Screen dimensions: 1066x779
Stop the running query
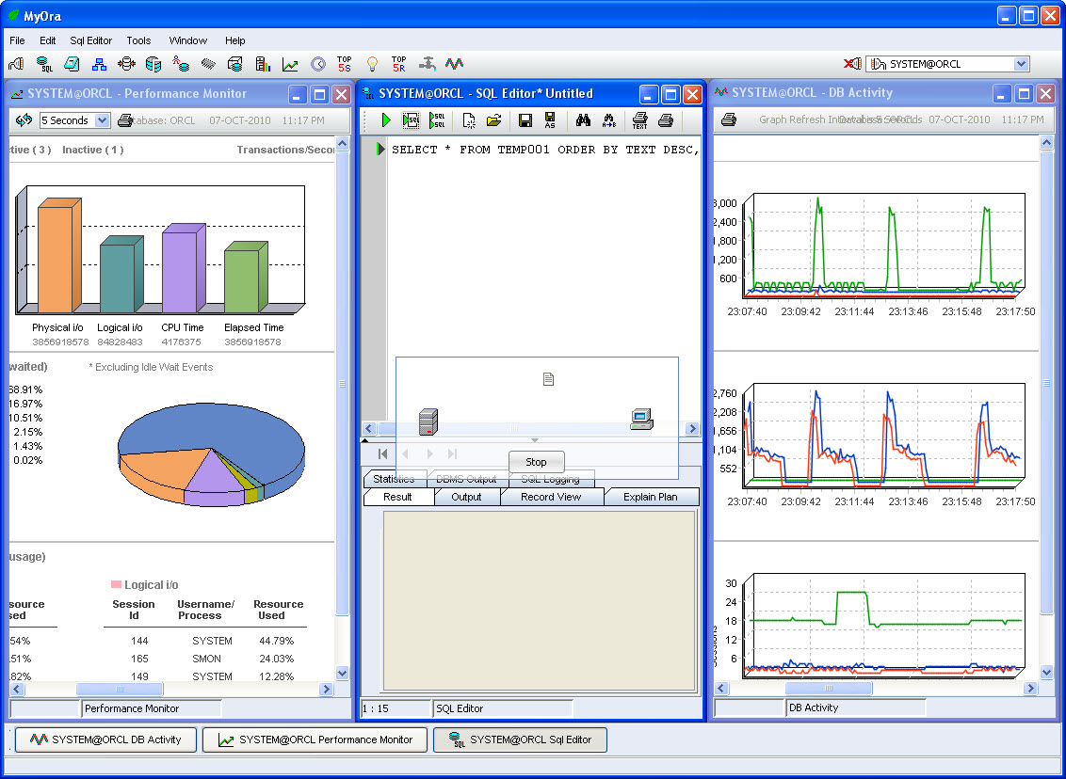536,462
